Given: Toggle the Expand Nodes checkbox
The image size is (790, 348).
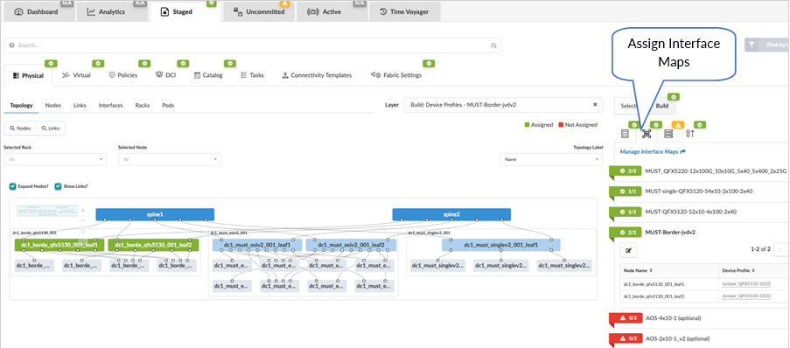Looking at the screenshot, I should (x=12, y=186).
